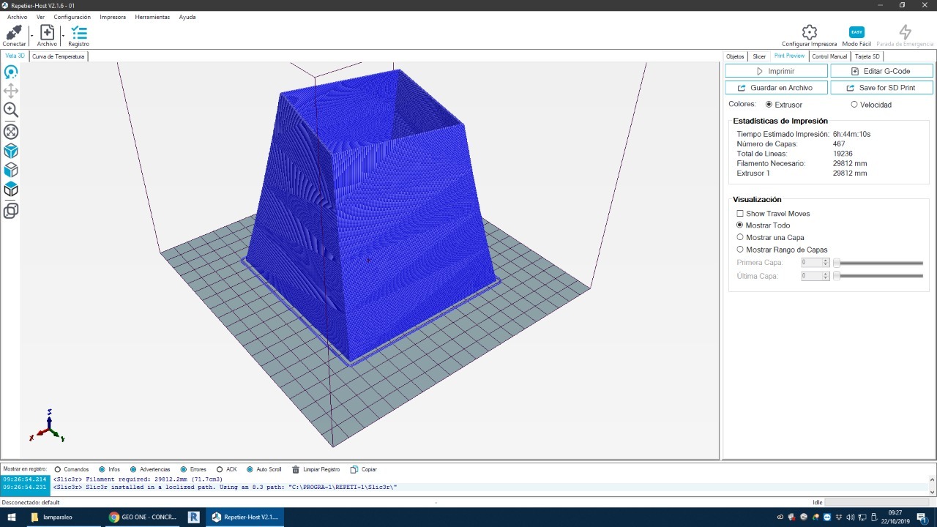Image resolution: width=937 pixels, height=527 pixels.
Task: Click Limpiar Registro trash icon
Action: point(296,469)
